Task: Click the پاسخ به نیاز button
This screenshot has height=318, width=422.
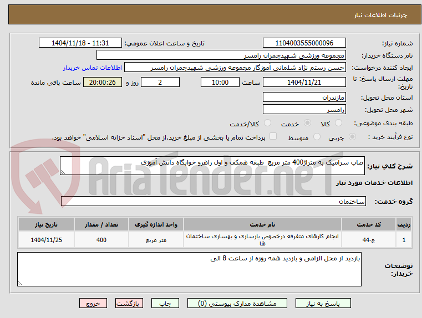Action: 323,303
